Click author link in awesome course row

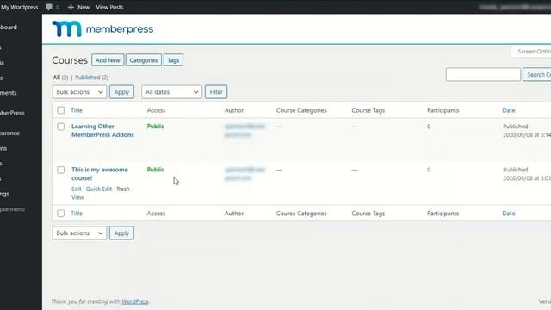(245, 174)
